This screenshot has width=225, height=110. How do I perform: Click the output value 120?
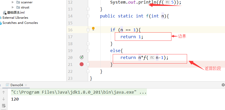(x=15, y=99)
